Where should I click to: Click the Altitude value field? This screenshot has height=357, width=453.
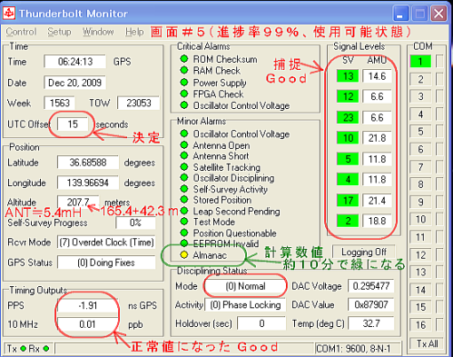(78, 202)
